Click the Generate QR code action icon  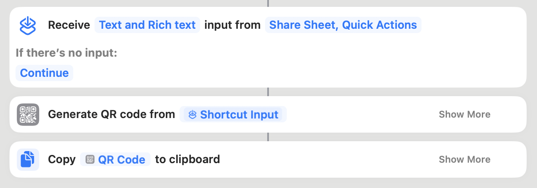click(x=28, y=115)
